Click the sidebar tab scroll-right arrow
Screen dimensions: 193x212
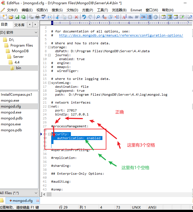[x=35, y=25]
